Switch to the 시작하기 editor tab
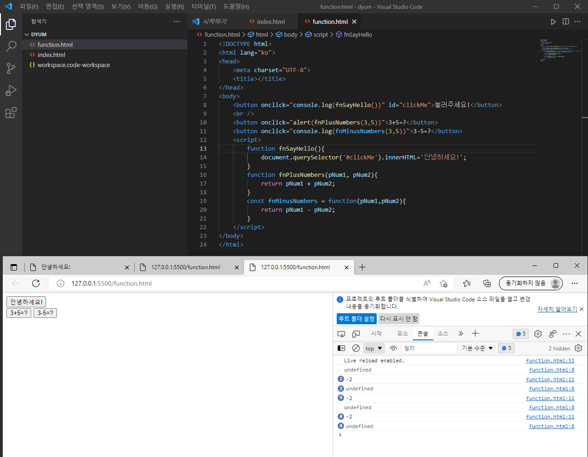This screenshot has width=588, height=457. click(x=215, y=22)
